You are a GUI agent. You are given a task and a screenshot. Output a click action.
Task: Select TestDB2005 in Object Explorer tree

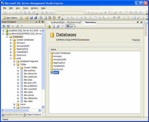pos(22,52)
